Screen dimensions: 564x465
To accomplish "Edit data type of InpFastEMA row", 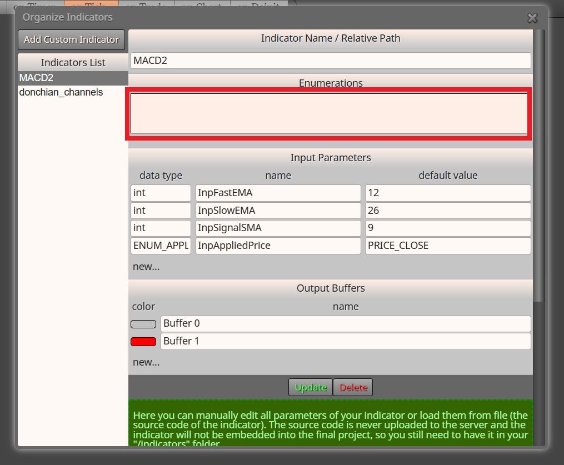I will coord(161,193).
